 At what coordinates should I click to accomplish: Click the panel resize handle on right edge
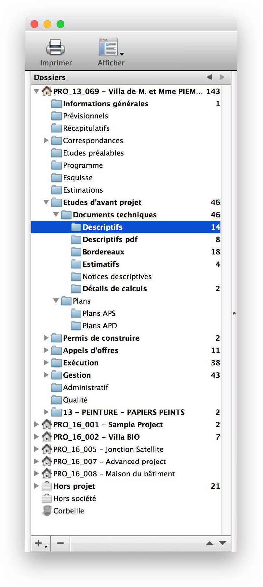(x=234, y=314)
